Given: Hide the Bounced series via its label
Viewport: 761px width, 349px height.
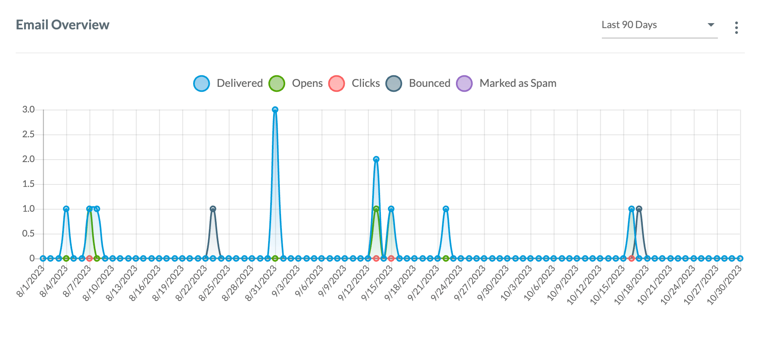Looking at the screenshot, I should (x=429, y=84).
